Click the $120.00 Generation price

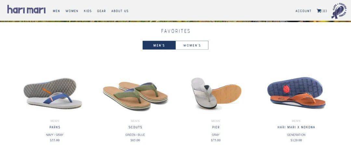(296, 140)
